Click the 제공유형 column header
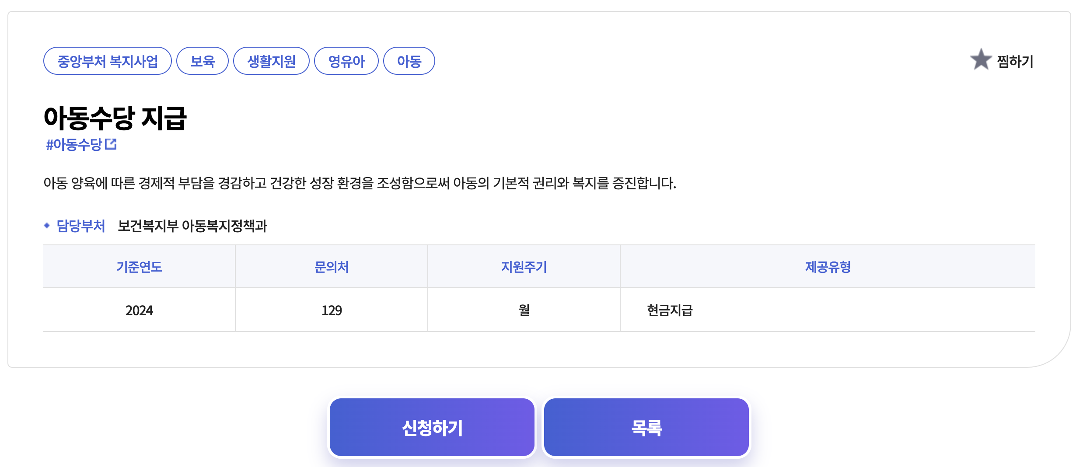The width and height of the screenshot is (1083, 467). (x=828, y=267)
